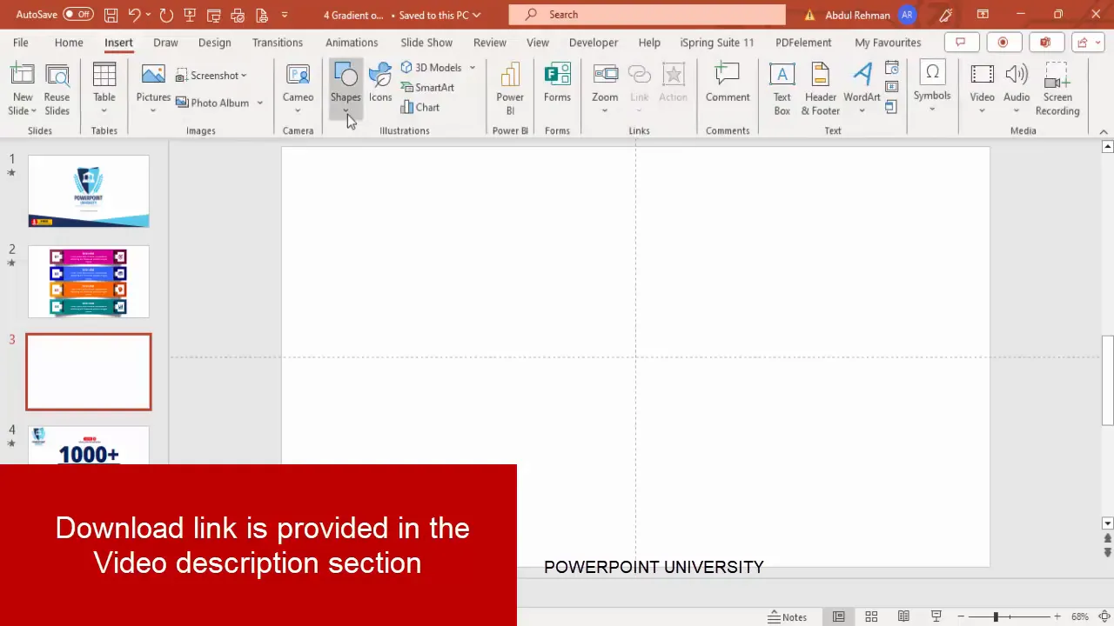Select the 1000+ slide 4 thumbnail
Viewport: 1114px width, 626px height.
coord(89,445)
